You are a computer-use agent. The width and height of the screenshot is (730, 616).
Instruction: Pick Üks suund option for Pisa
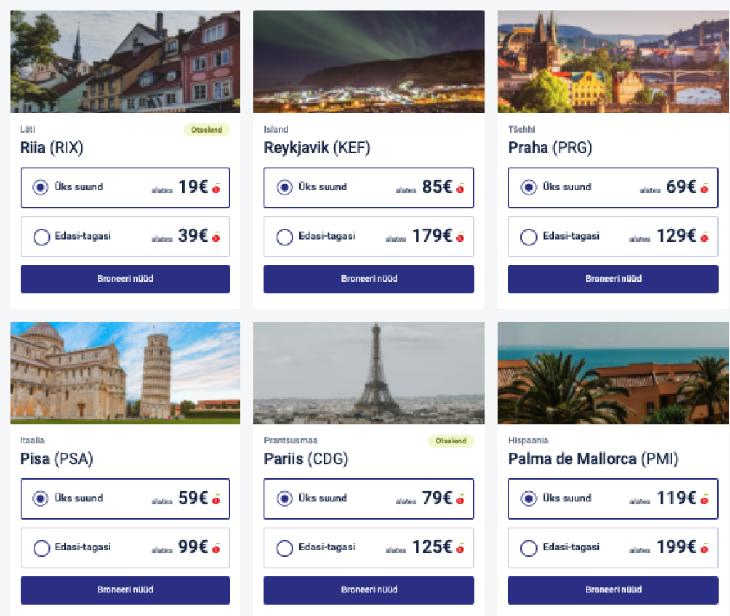point(41,498)
